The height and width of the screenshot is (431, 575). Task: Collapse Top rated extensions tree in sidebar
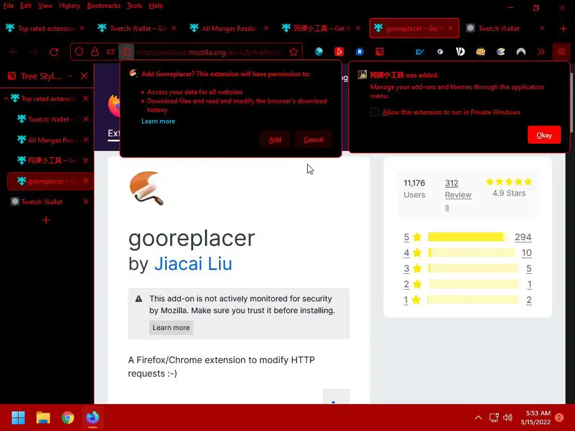6,98
